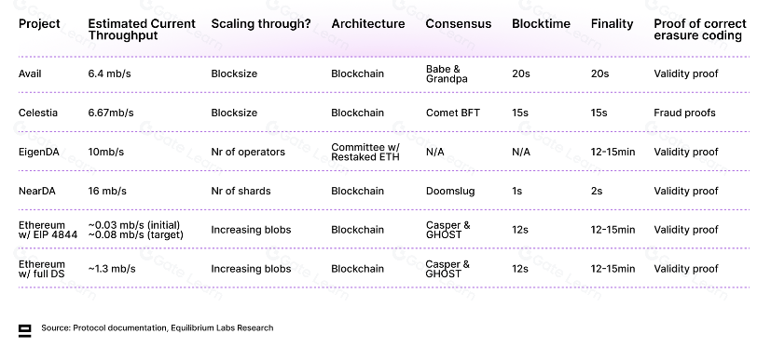Image resolution: width=757 pixels, height=347 pixels.
Task: Select the Project column header
Action: pos(39,23)
